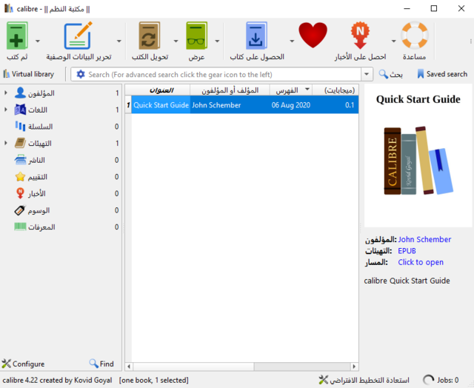Click the Tags label icon

point(20,210)
